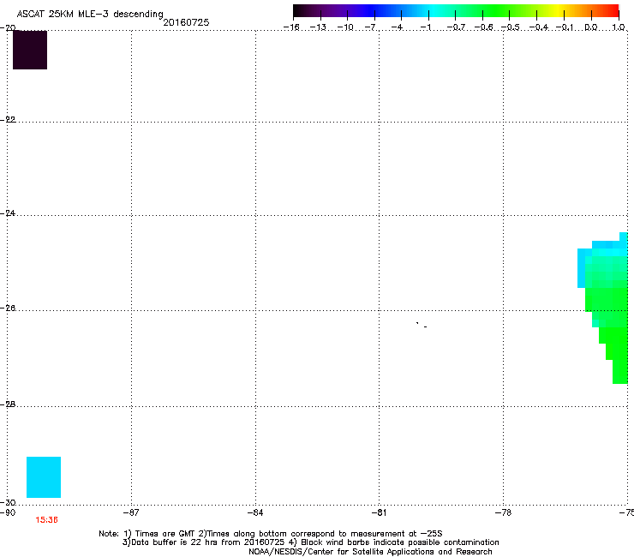Click the rainbow color scale bar

coord(456,11)
